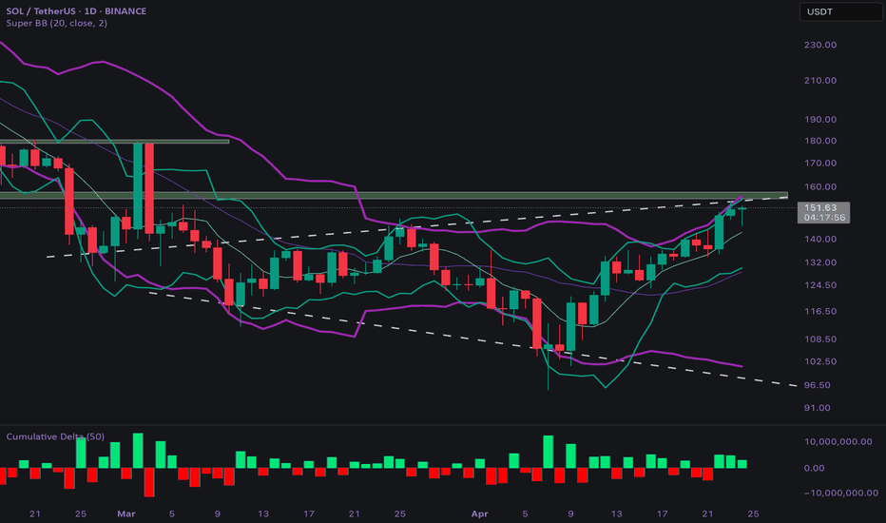Viewport: 886px width, 523px height.
Task: Select the Super BB (20, close, 2) indicator label
Action: 56,23
